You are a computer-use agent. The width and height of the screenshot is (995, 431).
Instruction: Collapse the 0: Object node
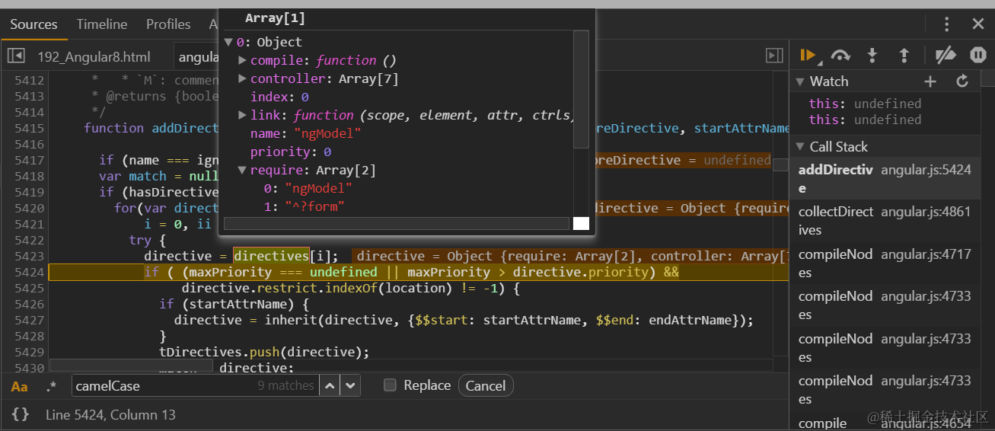(x=229, y=43)
